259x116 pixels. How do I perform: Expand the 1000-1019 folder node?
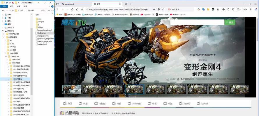coord(7,60)
